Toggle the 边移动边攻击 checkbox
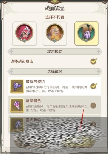This screenshot has height=154, width=108. 94,61
